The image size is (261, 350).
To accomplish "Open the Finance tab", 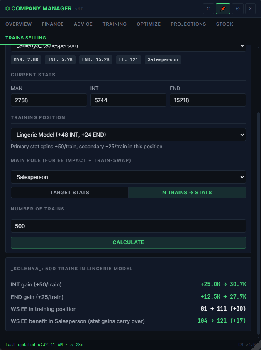I will click(53, 24).
